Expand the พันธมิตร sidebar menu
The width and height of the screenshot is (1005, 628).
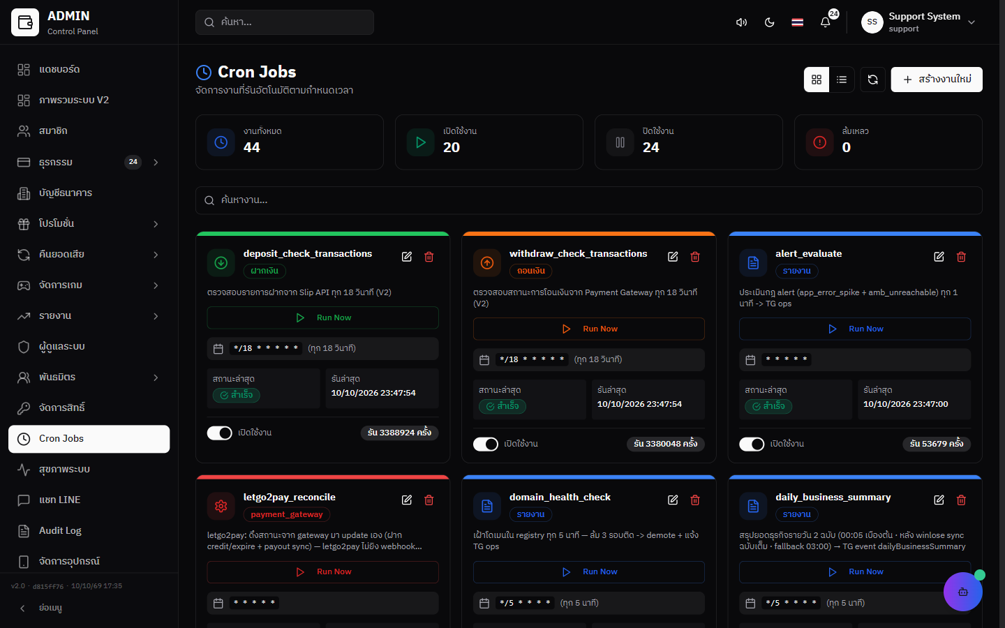coord(89,377)
